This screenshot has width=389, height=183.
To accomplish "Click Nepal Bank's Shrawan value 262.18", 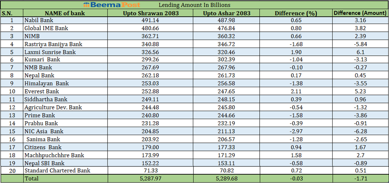I will point(151,76).
